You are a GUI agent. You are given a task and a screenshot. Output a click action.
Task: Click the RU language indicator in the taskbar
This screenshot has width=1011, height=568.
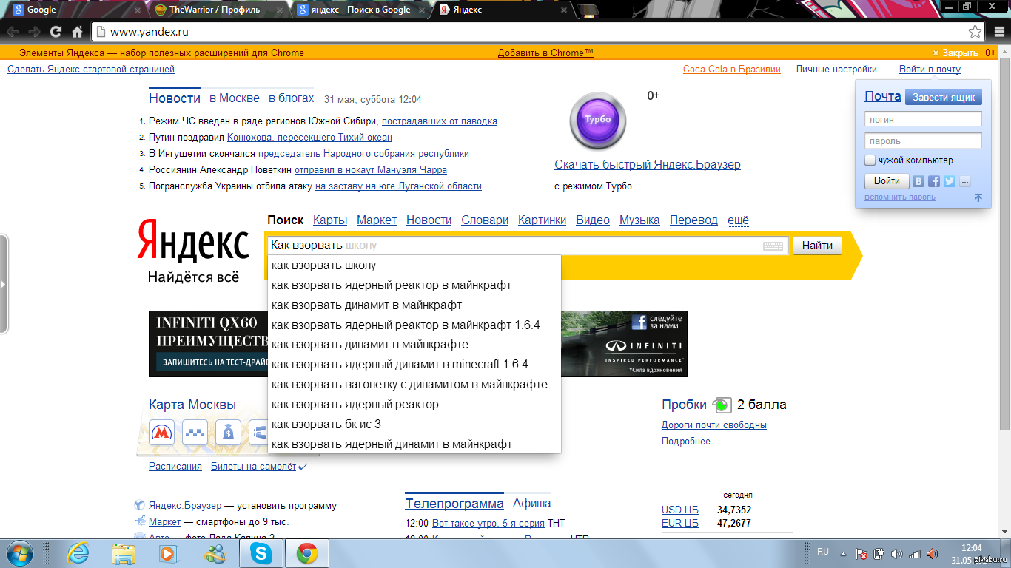coord(822,552)
